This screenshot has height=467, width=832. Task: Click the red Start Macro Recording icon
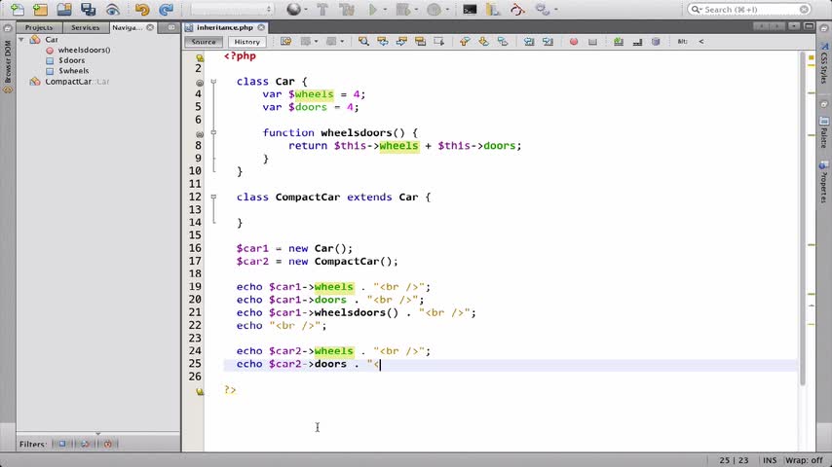574,41
